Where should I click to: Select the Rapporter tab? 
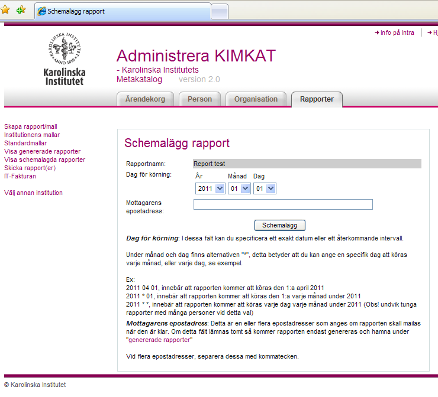(x=317, y=99)
